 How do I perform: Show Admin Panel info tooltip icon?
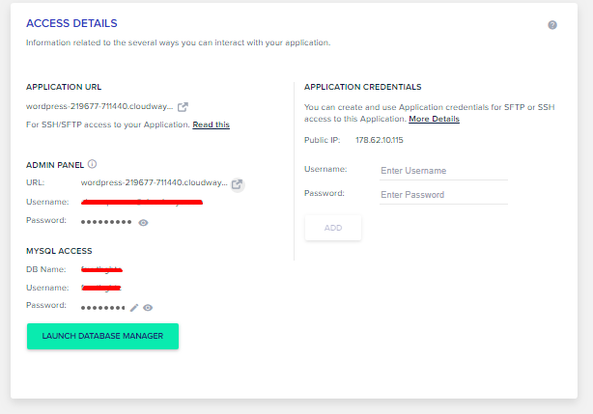pyautogui.click(x=93, y=164)
